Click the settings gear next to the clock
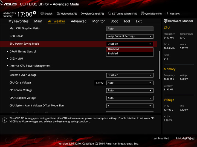197x147 pixels. tap(34, 13)
